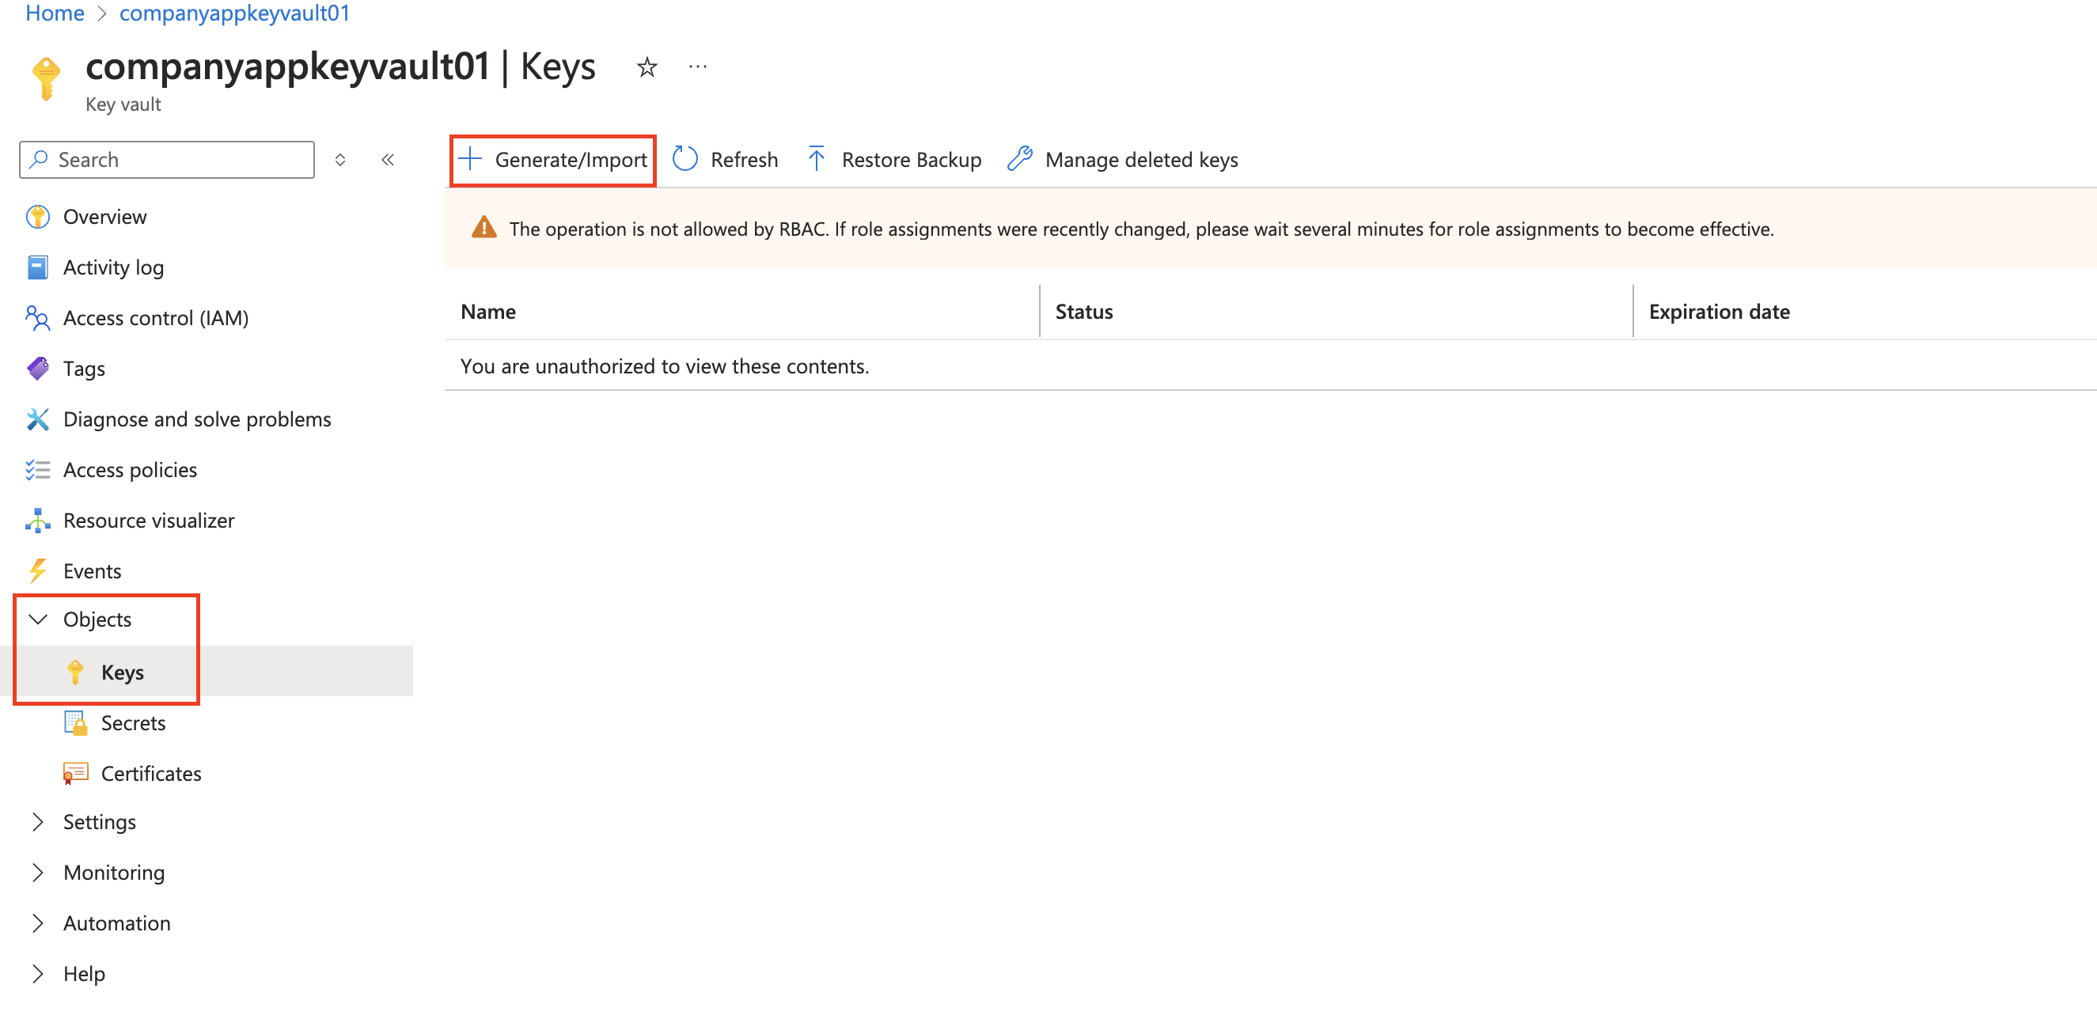The width and height of the screenshot is (2097, 1019).
Task: Click the Keys icon under Objects
Action: coord(75,672)
